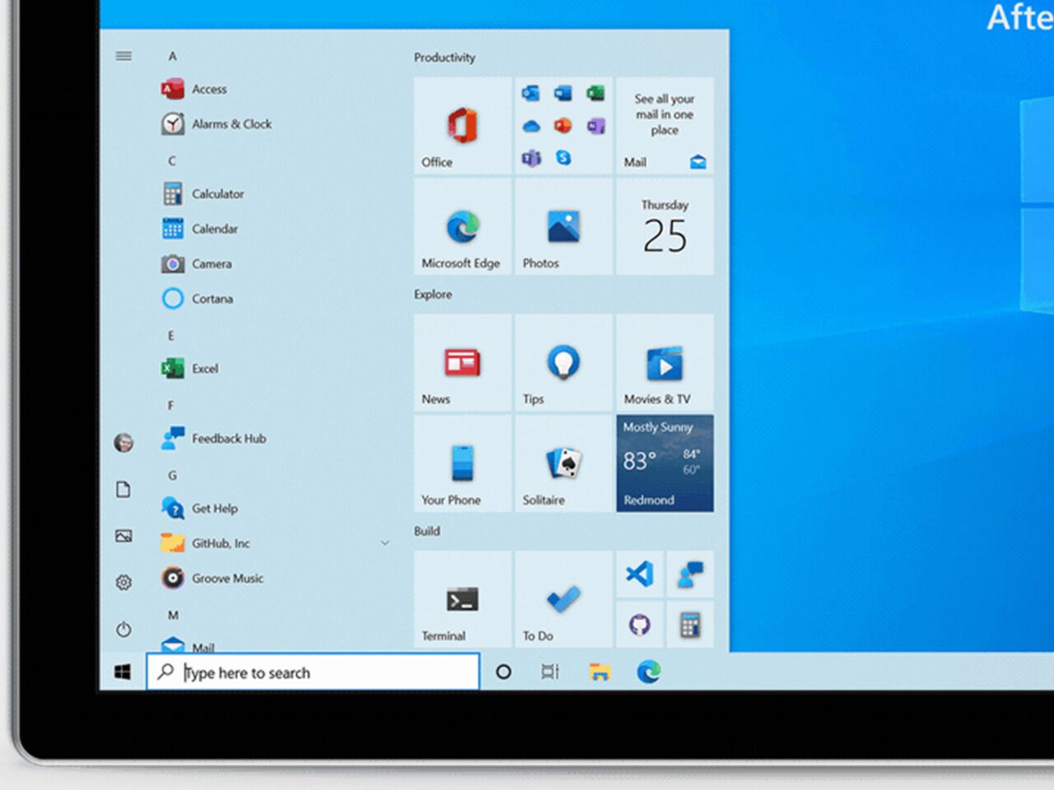This screenshot has height=790, width=1054.
Task: Open Feedback Hub in app list
Action: 214,439
